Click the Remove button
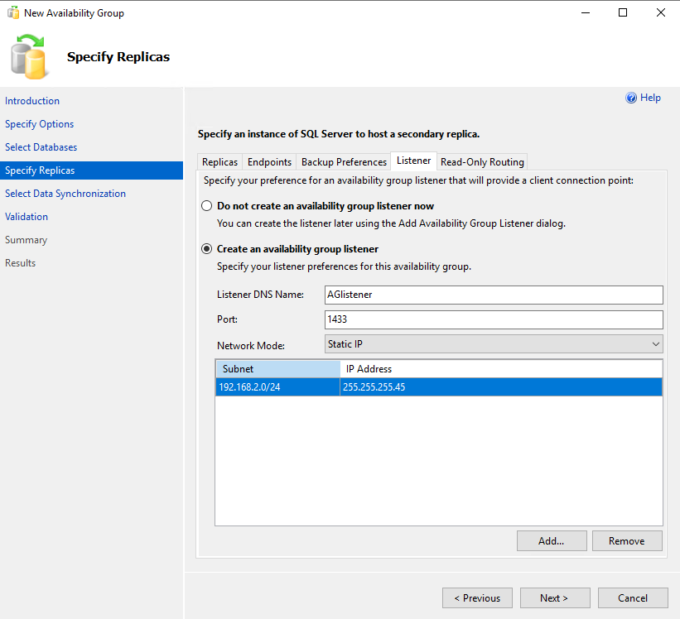This screenshot has width=680, height=619. click(x=626, y=540)
